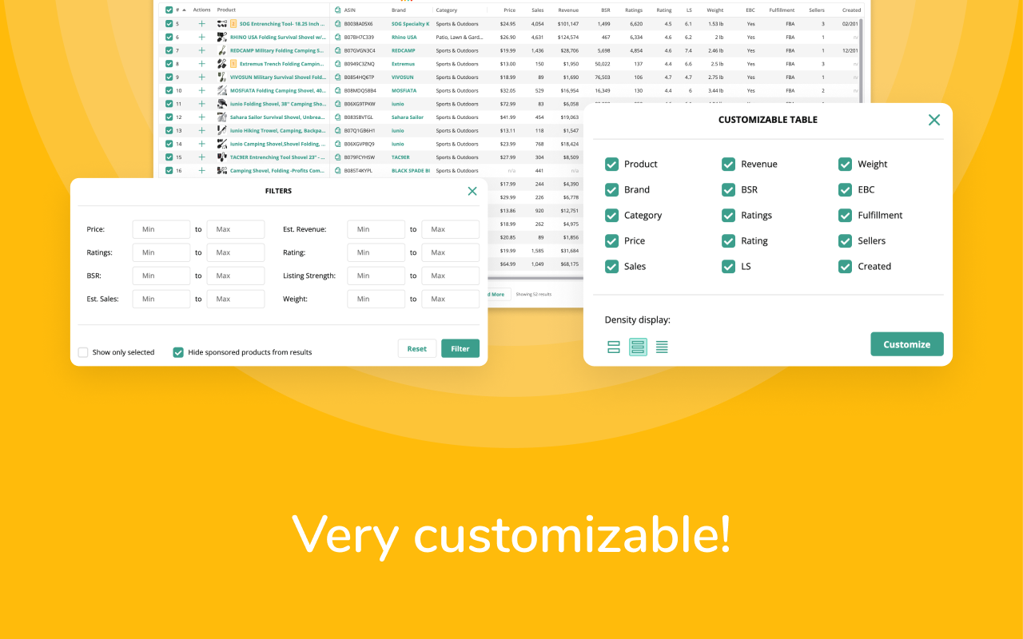Toggle the LS column checkbox
The width and height of the screenshot is (1023, 639).
(728, 266)
